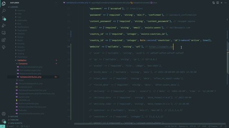The height and width of the screenshot is (128, 229).
Task: Open composer.json in the file tree
Action: click(x=25, y=87)
